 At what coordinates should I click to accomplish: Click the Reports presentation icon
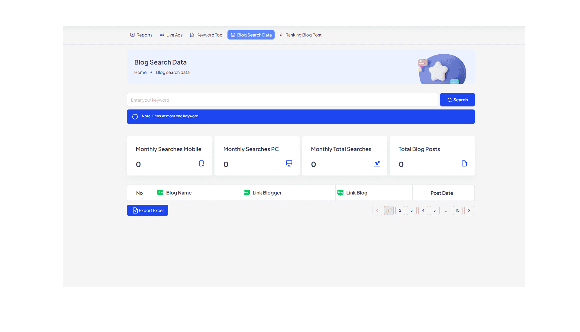(132, 35)
